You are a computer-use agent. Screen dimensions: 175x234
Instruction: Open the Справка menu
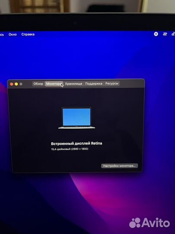point(28,34)
